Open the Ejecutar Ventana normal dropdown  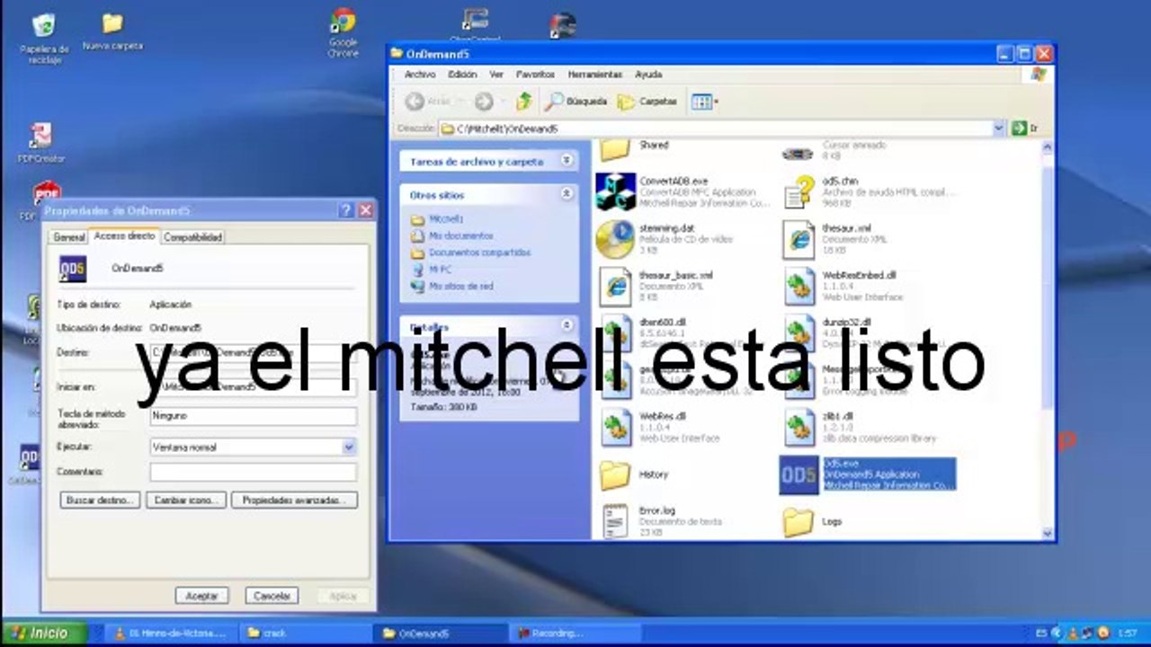(x=349, y=447)
